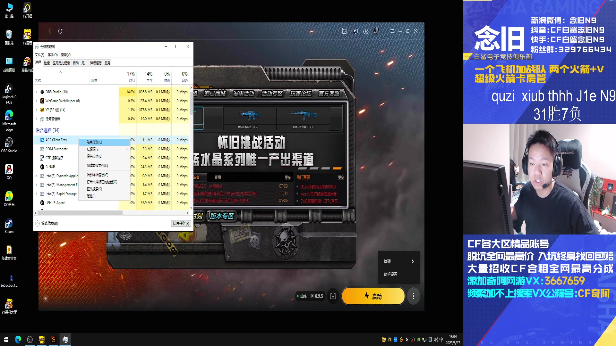Open the 版本专区 section button
Viewport: 616px width, 346px height.
pos(222,216)
